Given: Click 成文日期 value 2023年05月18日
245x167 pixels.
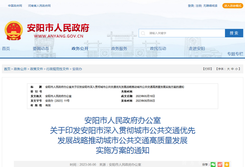Looking at the screenshot, I should 145,96.
